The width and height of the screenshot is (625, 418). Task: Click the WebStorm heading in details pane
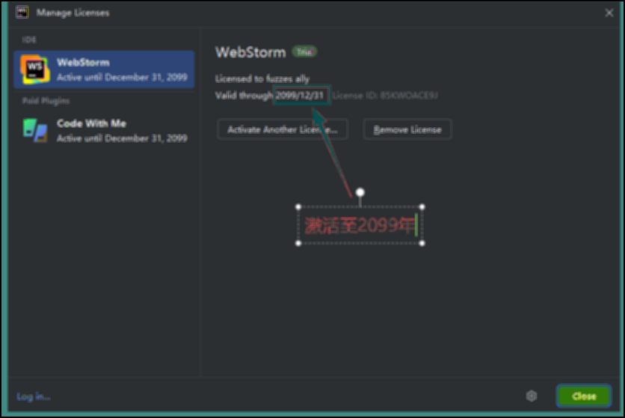(x=250, y=52)
